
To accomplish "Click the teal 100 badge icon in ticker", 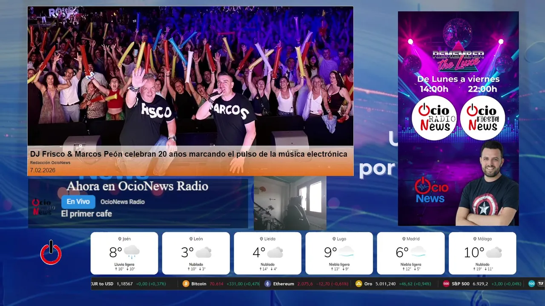I will pos(531,283).
